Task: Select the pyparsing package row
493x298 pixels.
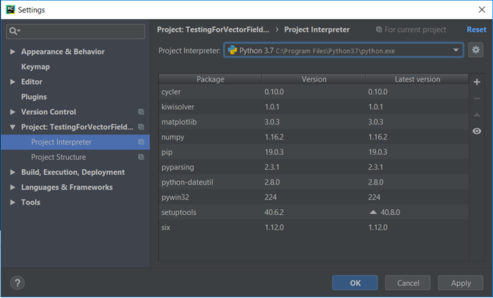Action: coord(313,167)
